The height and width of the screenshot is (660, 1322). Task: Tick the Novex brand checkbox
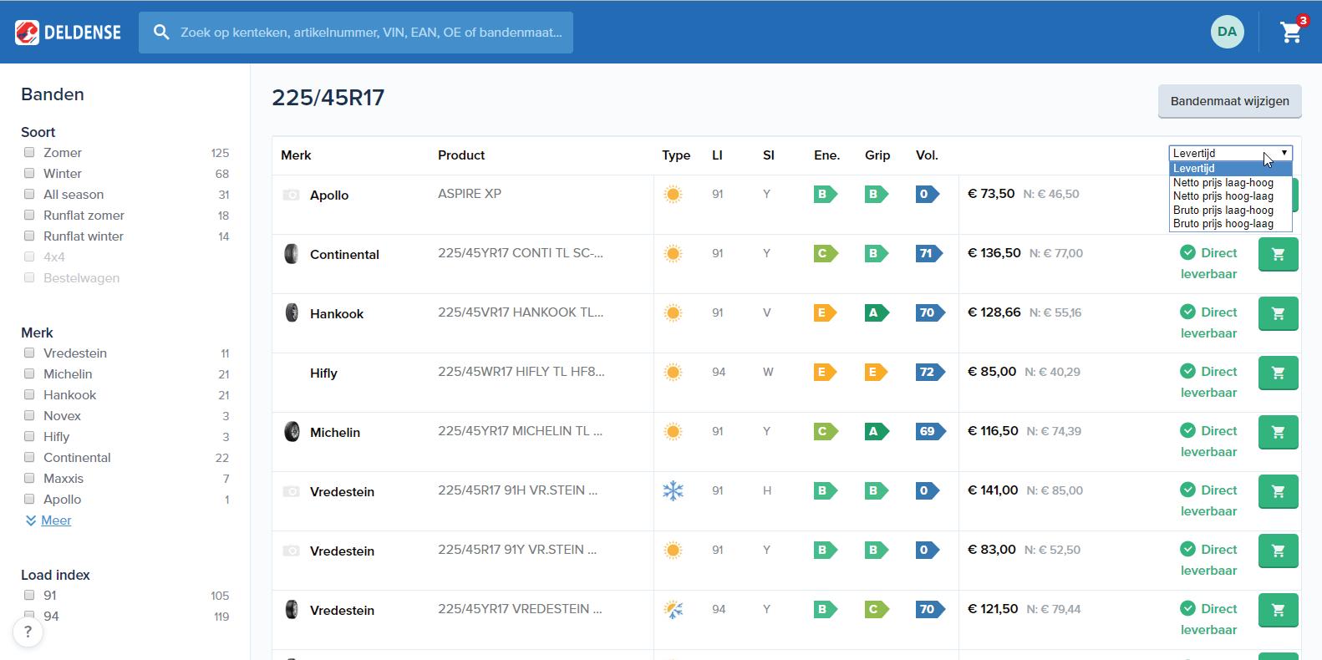[x=29, y=415]
